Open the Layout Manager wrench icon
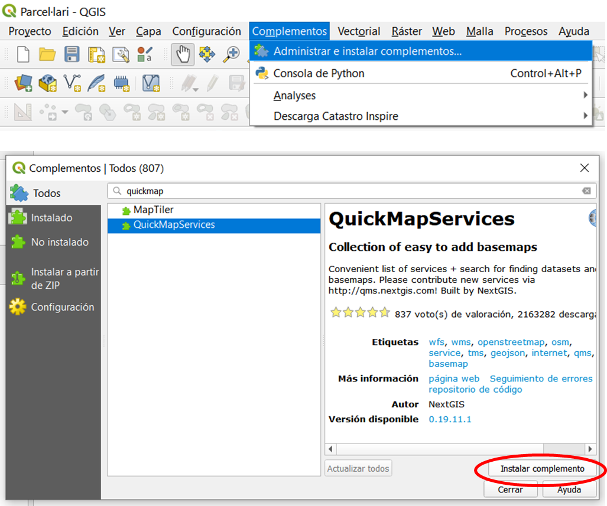 pos(121,54)
